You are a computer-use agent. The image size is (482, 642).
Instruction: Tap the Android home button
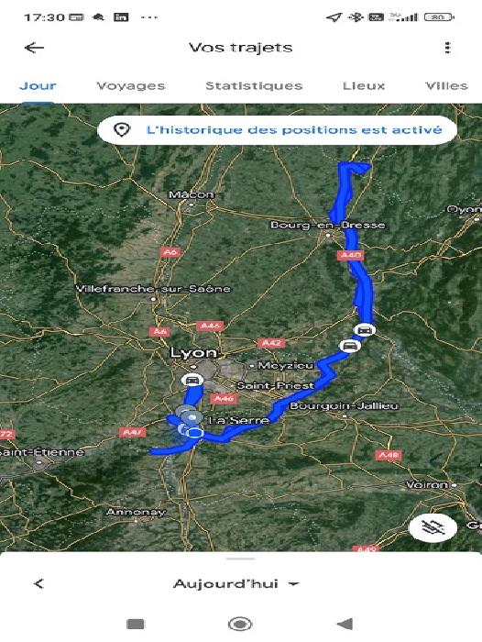(x=240, y=624)
